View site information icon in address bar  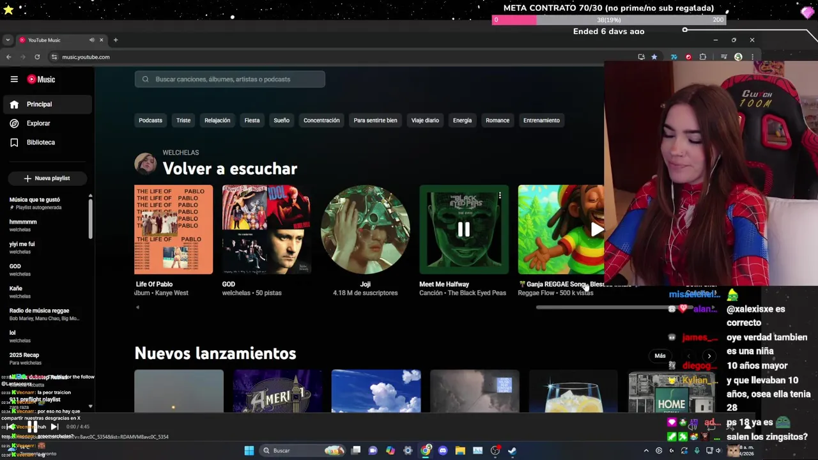[x=54, y=57]
